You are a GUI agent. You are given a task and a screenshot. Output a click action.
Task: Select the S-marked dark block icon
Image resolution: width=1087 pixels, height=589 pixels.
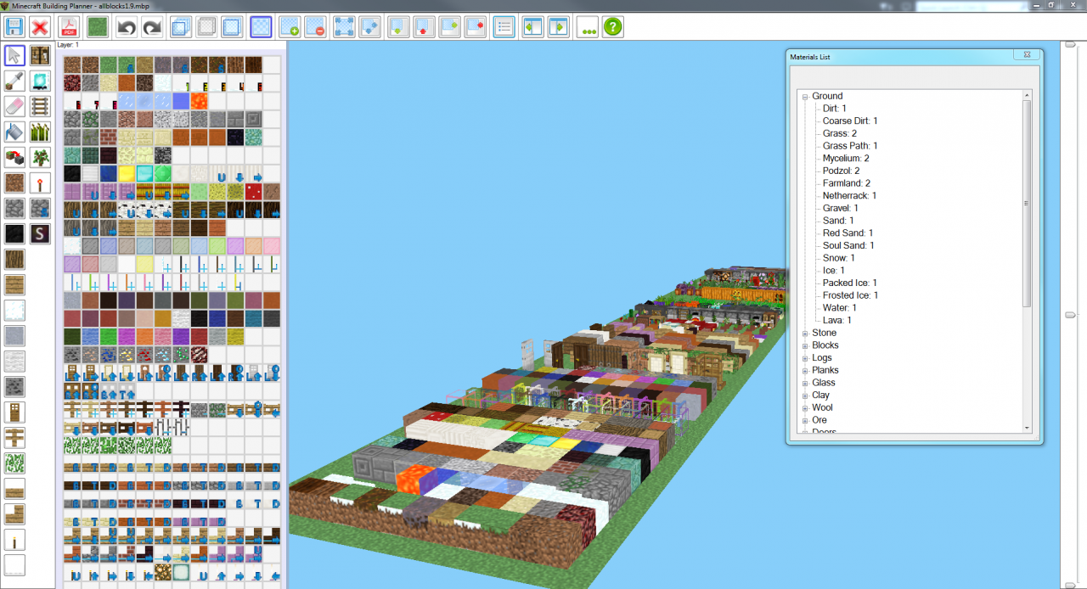40,233
